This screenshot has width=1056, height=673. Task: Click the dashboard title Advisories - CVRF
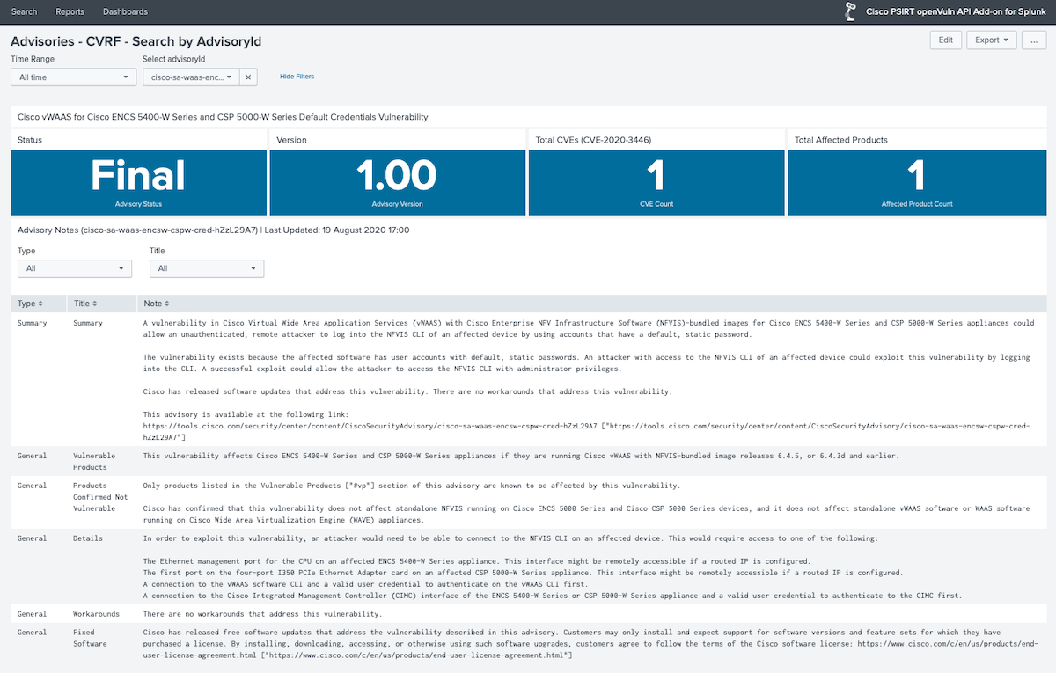[x=136, y=41]
